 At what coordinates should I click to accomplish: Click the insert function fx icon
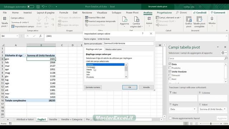pyautogui.click(x=40, y=36)
